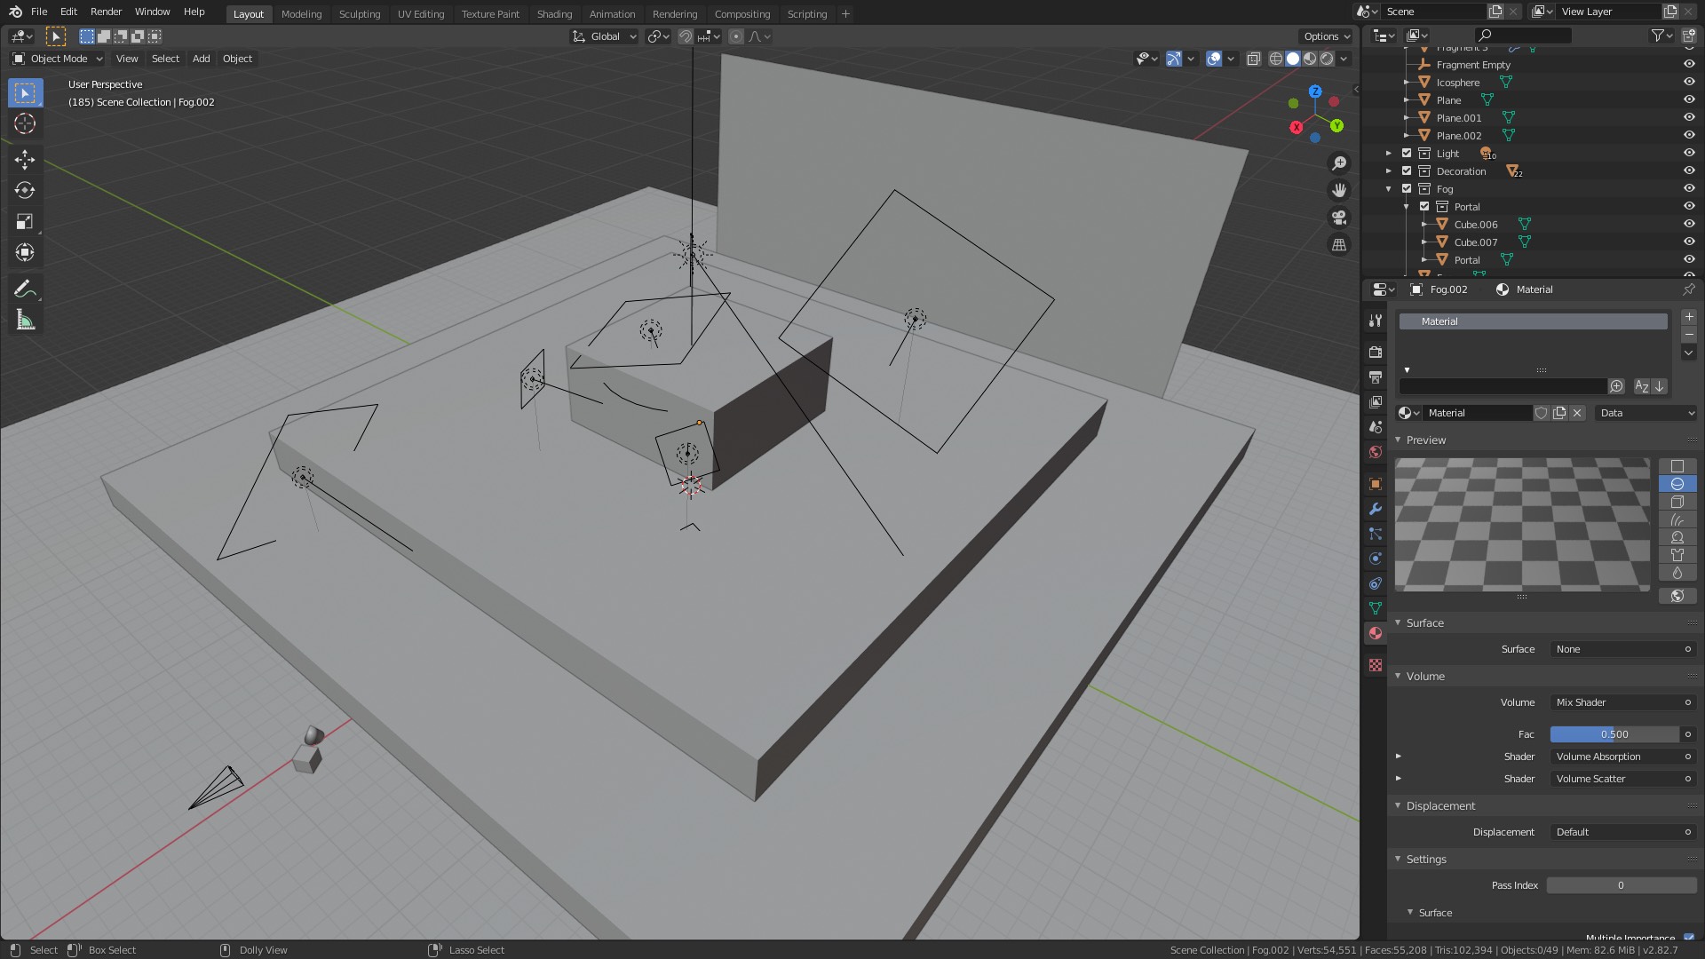
Task: Hide Cube.006 in the outliner
Action: point(1689,224)
